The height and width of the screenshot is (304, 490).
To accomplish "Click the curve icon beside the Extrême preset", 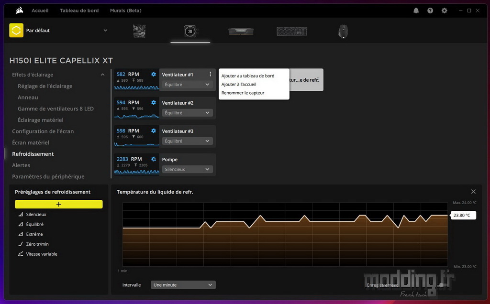I will click(21, 234).
